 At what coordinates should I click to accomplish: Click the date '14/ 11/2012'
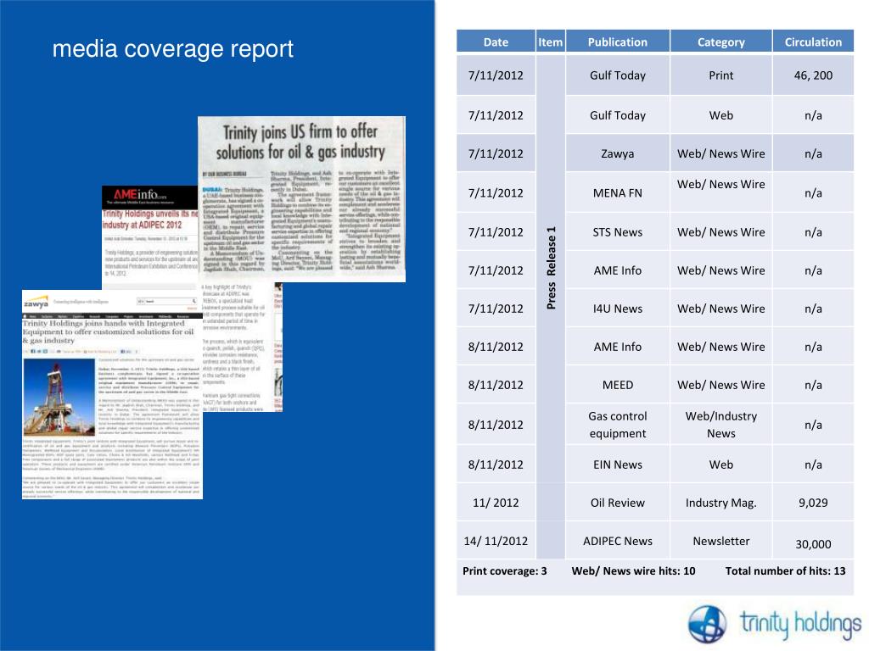pos(496,541)
